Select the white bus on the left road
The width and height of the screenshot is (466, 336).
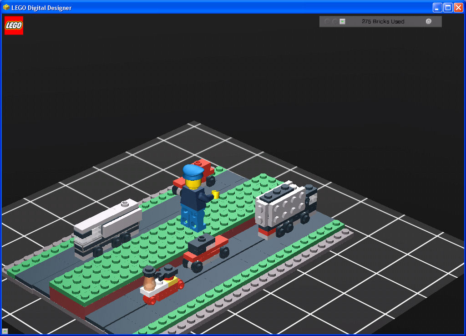[107, 226]
